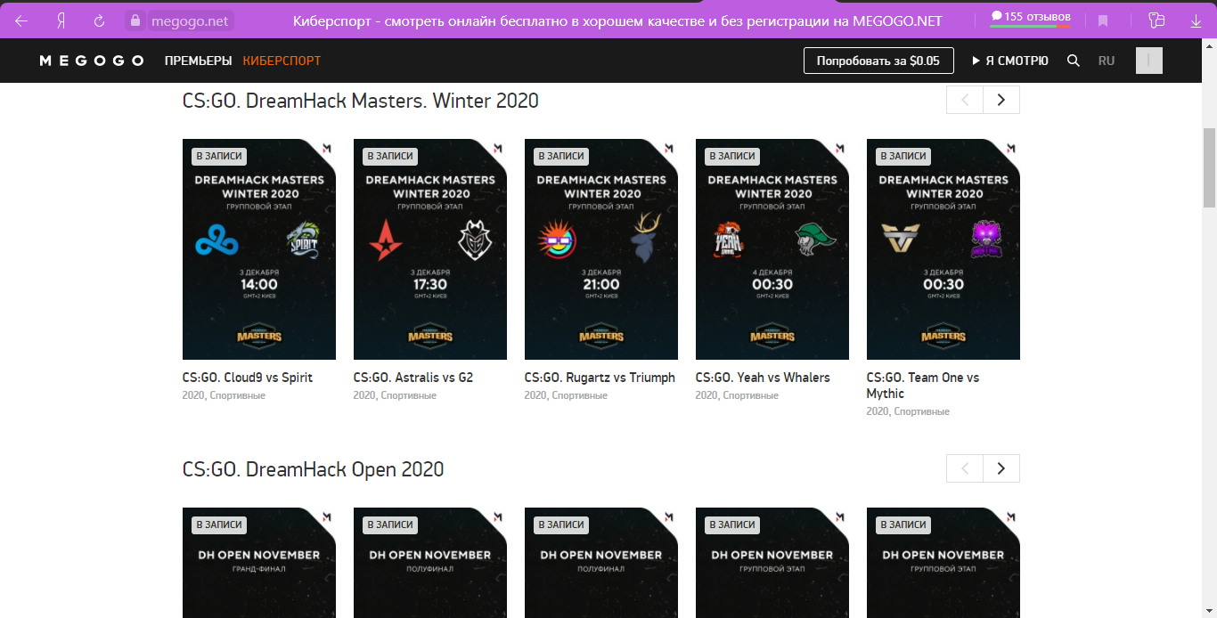Click the year 2020 under Yeah vs Whalers
This screenshot has width=1217, height=618.
click(707, 395)
